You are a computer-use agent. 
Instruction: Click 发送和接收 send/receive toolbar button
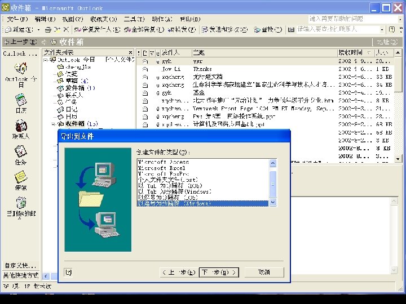coord(224,30)
